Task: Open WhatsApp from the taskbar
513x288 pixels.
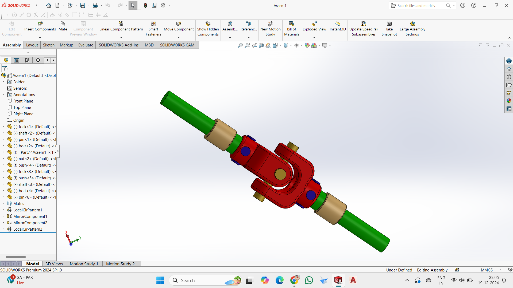Action: 309,280
